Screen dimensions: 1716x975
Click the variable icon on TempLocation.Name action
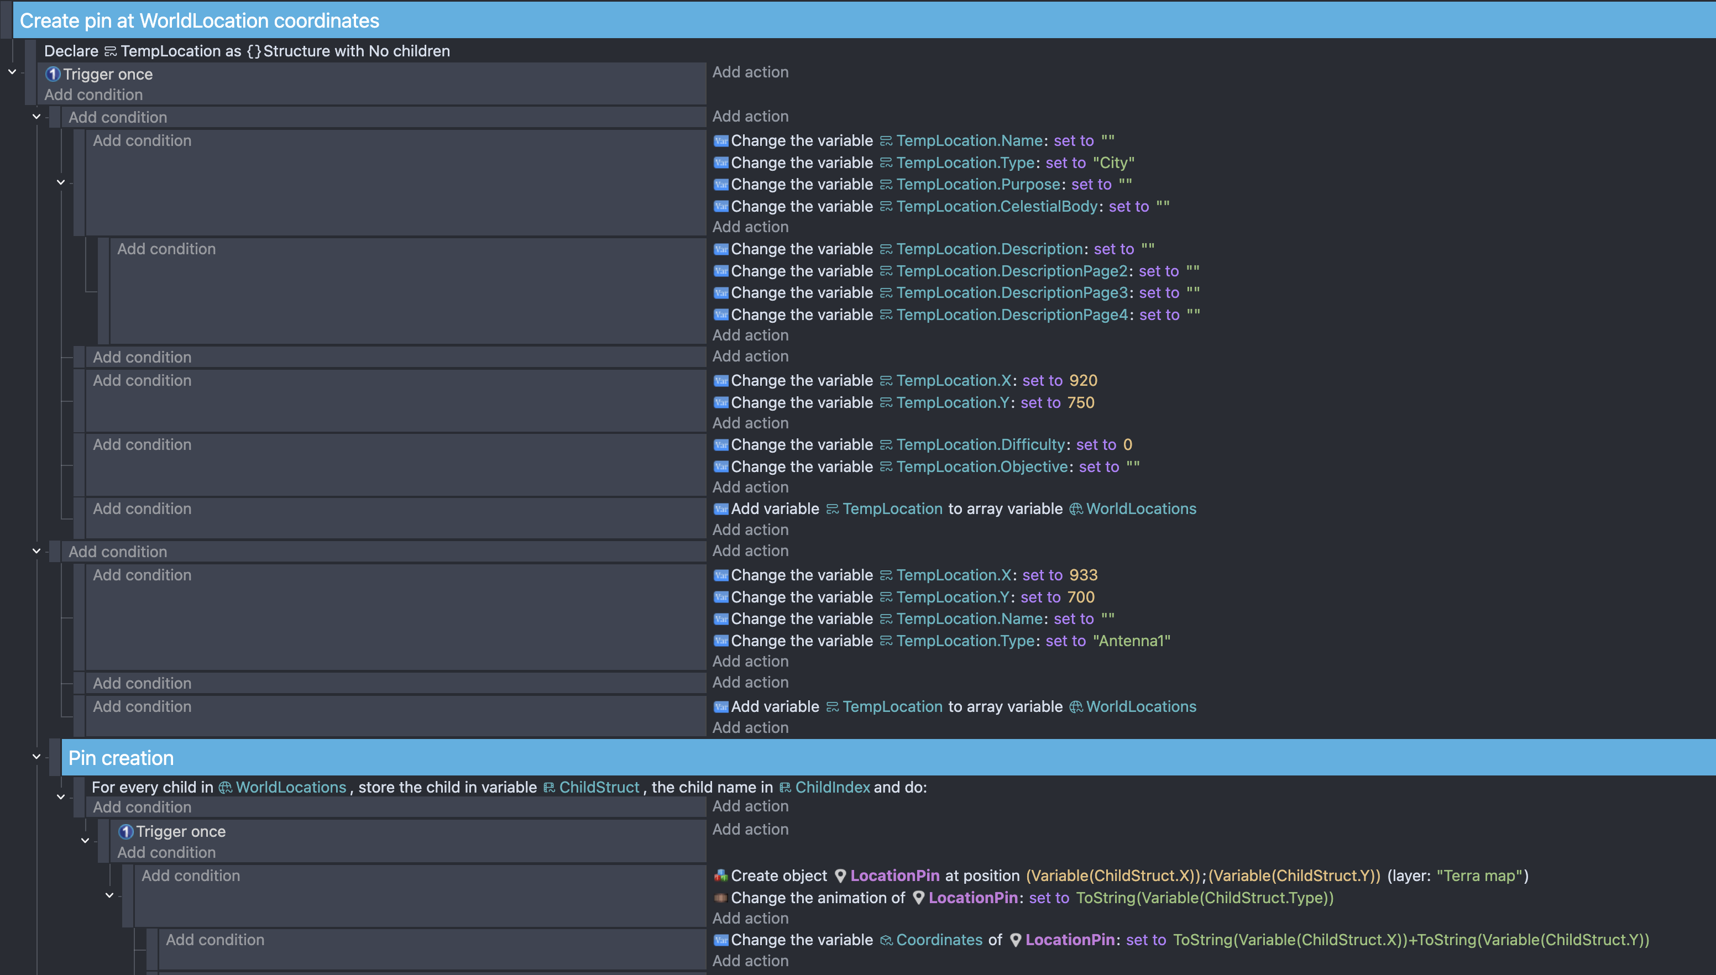tap(721, 140)
